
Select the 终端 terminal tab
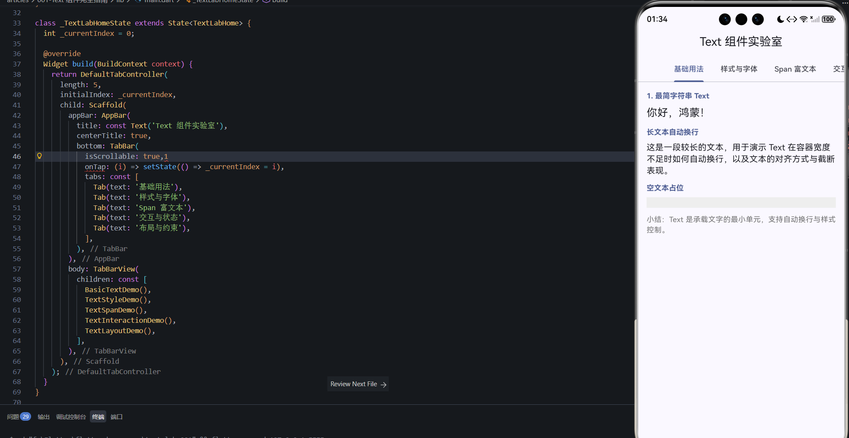[x=98, y=417]
